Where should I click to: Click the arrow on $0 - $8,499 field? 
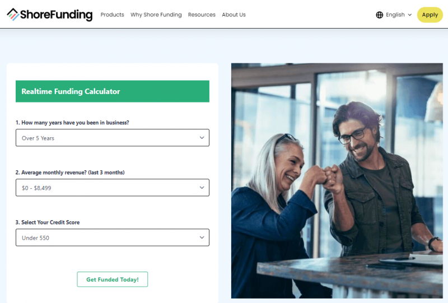202,188
